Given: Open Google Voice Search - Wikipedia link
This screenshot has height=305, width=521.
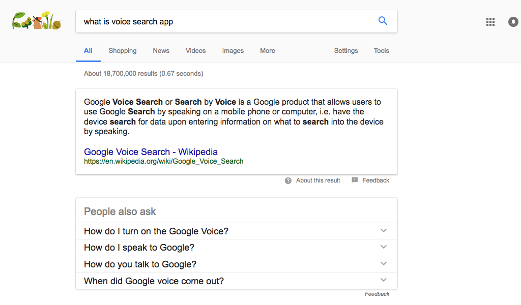Looking at the screenshot, I should [151, 151].
